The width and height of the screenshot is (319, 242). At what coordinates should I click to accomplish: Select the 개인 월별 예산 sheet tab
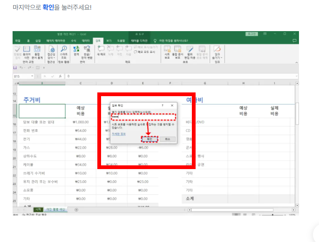(55, 209)
